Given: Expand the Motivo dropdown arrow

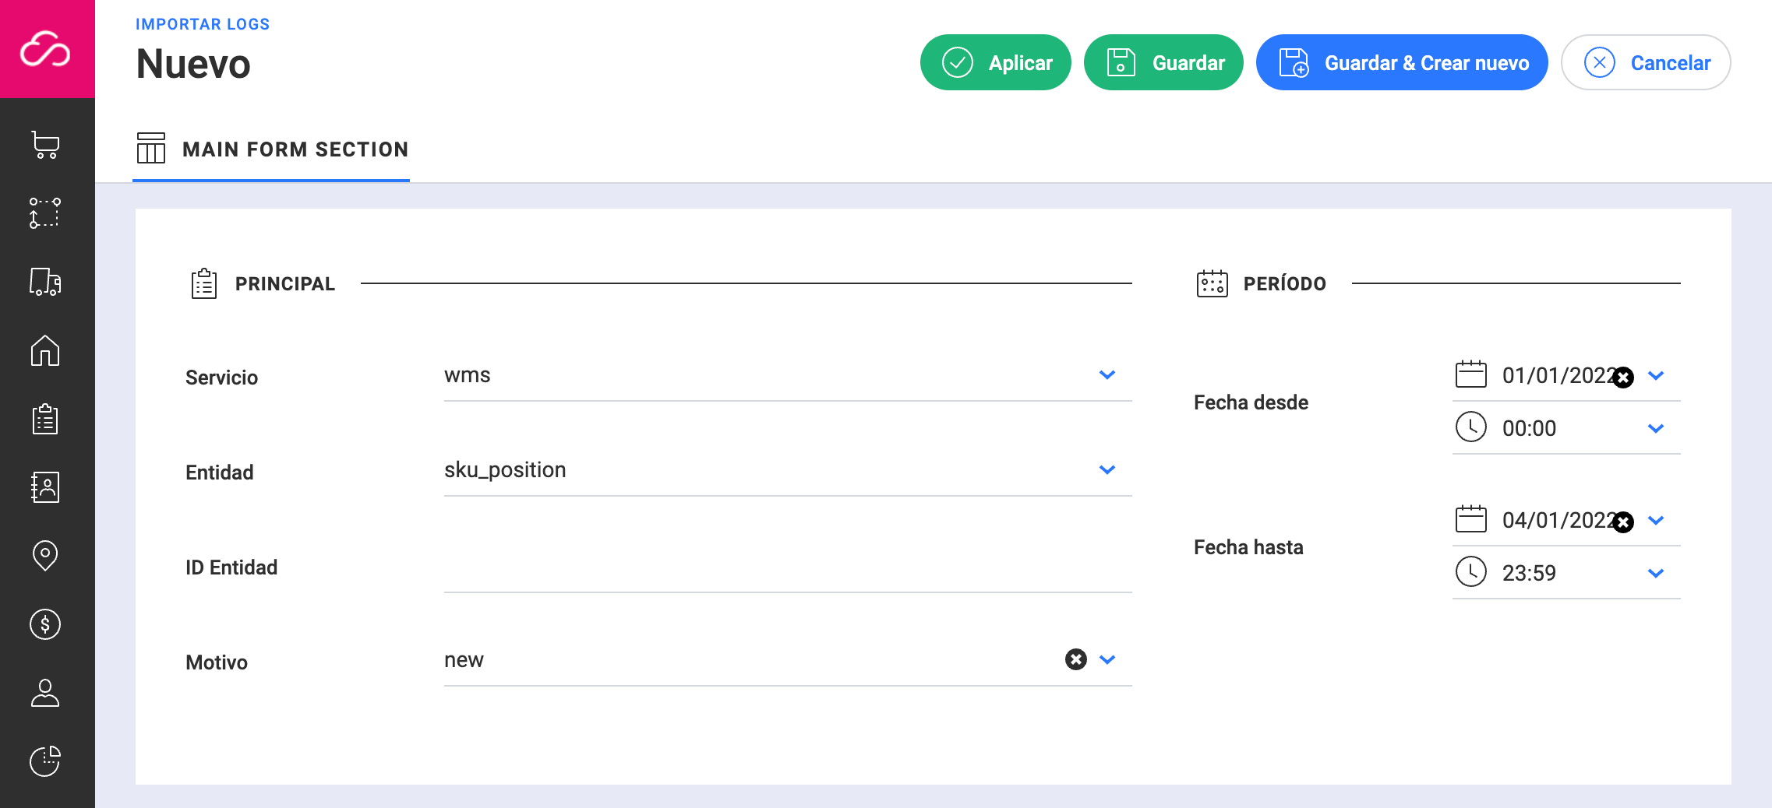Looking at the screenshot, I should [1107, 660].
